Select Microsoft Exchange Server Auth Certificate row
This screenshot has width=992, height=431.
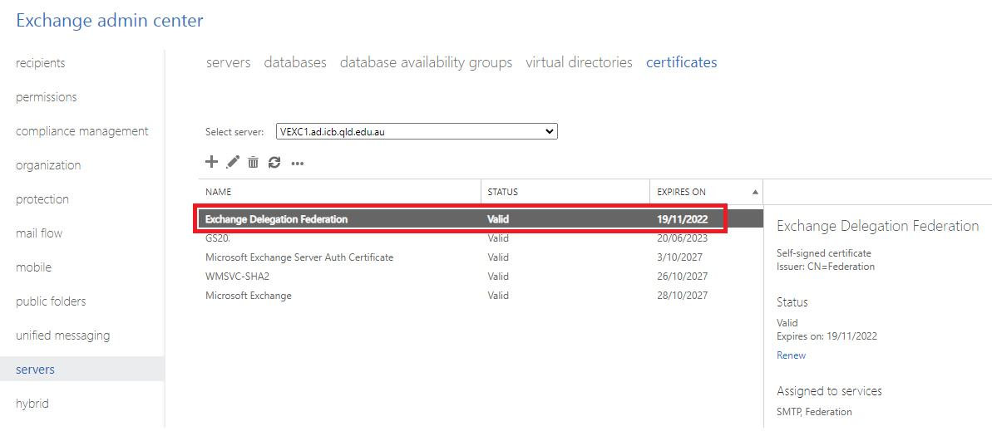coord(299,257)
